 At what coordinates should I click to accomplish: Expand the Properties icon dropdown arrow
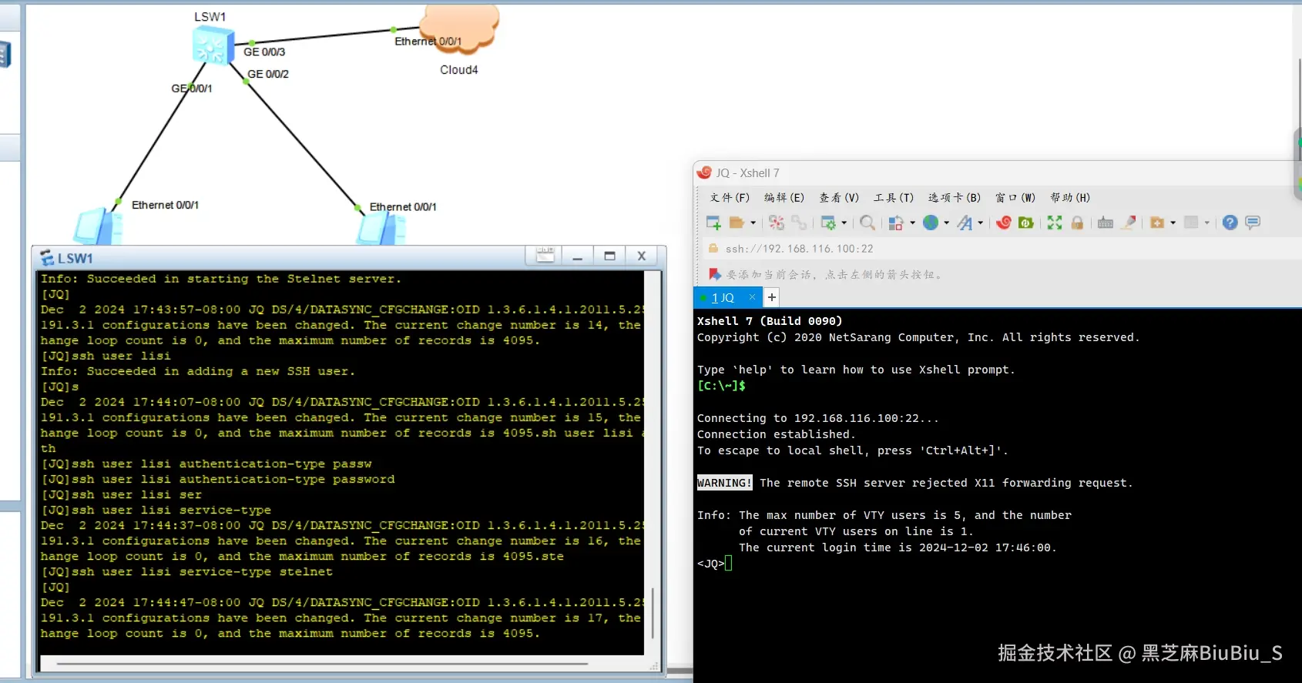(x=844, y=223)
